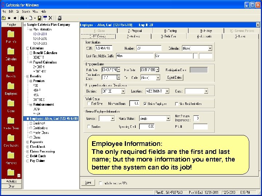
Task: Click the delete X toolbar icon
Action: [x=51, y=18]
